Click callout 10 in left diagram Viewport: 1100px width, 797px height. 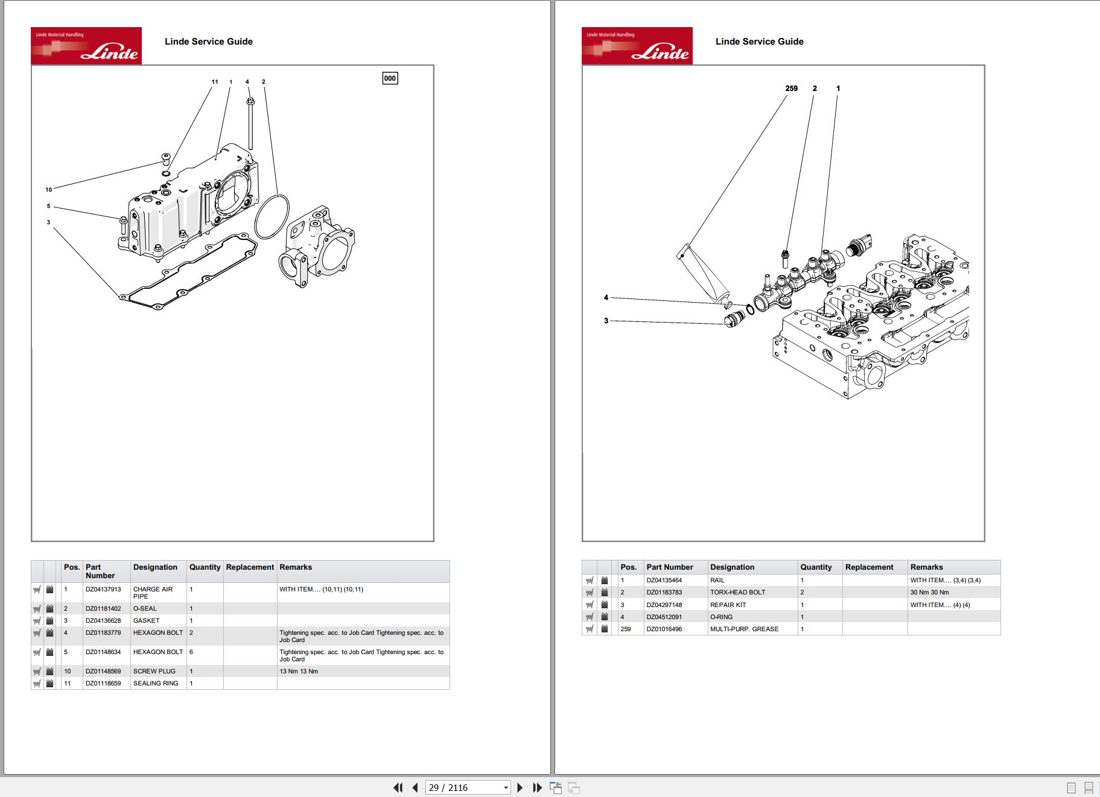coord(49,190)
